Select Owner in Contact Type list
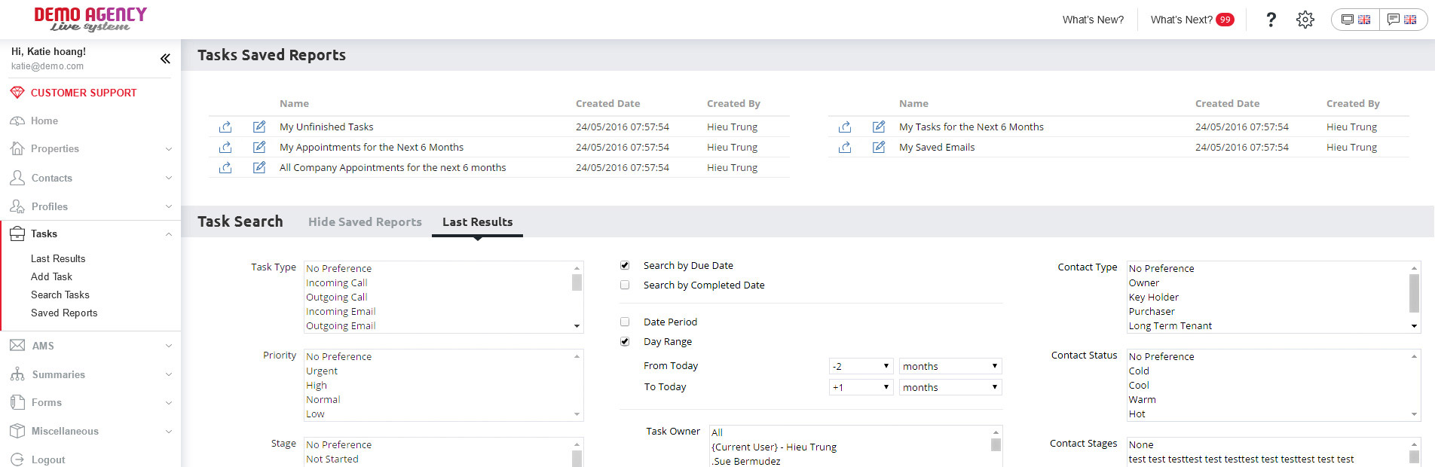 click(1144, 282)
